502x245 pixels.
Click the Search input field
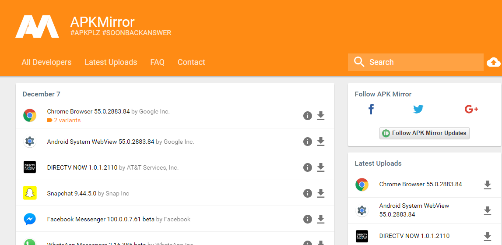point(415,62)
